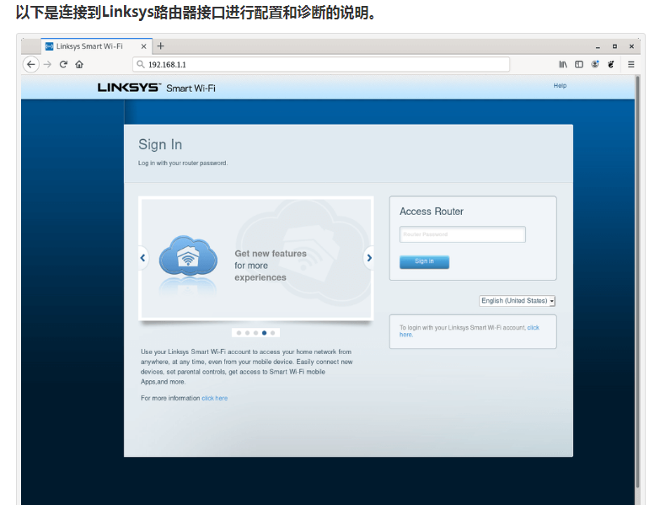This screenshot has height=505, width=660.
Task: Open the browser home page icon
Action: (x=79, y=64)
